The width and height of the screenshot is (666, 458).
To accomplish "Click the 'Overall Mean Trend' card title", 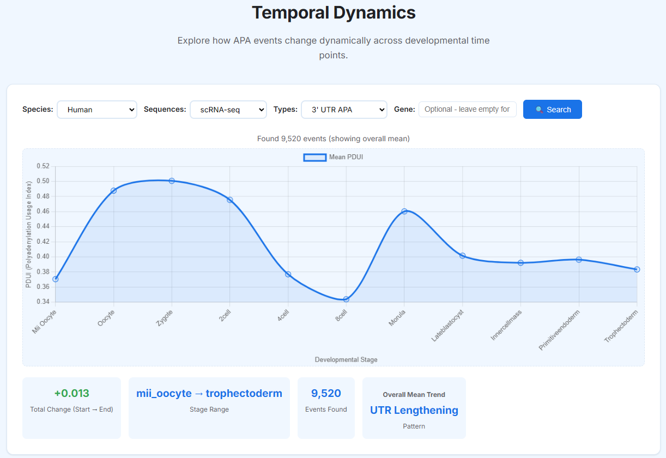I will tap(414, 394).
